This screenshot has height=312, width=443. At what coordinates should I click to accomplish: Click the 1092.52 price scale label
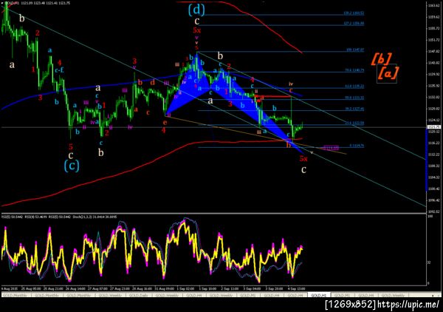[x=435, y=211]
